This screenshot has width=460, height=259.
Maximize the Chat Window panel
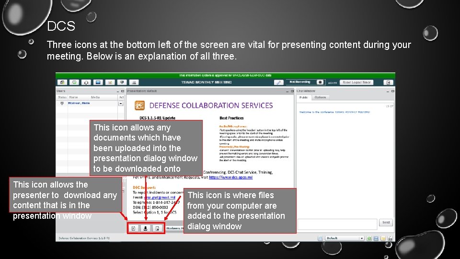point(393,91)
